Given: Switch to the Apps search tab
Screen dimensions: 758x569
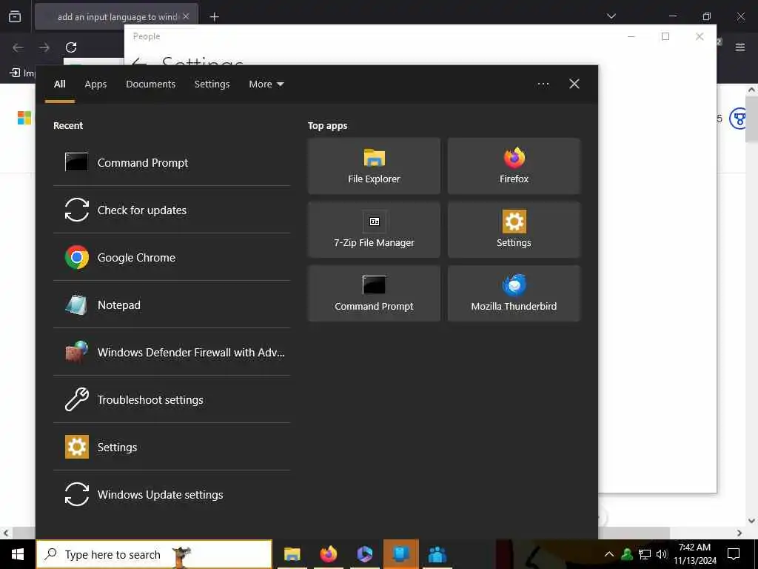Looking at the screenshot, I should coord(95,84).
